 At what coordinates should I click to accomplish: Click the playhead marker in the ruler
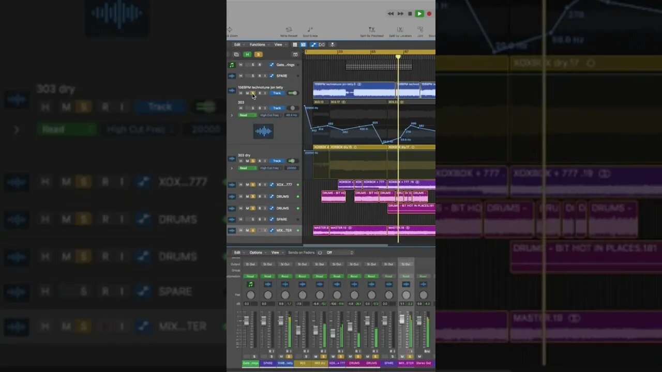point(398,56)
